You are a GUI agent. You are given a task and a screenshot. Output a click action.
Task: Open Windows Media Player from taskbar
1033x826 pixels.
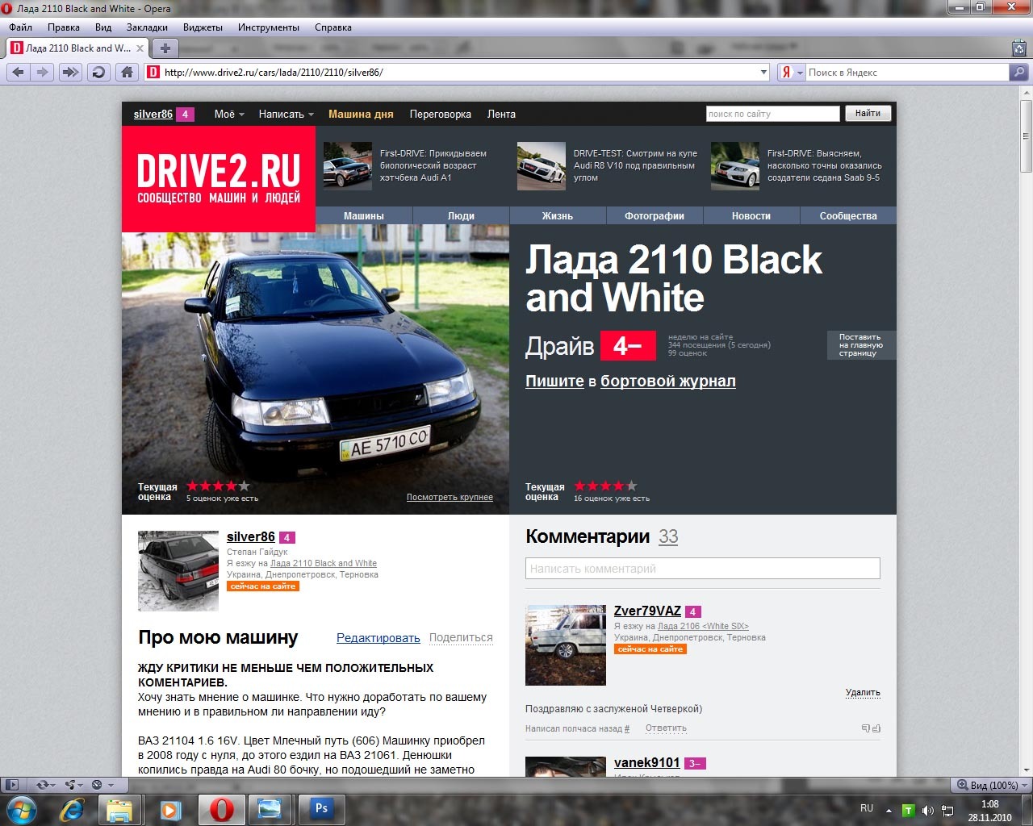(169, 809)
